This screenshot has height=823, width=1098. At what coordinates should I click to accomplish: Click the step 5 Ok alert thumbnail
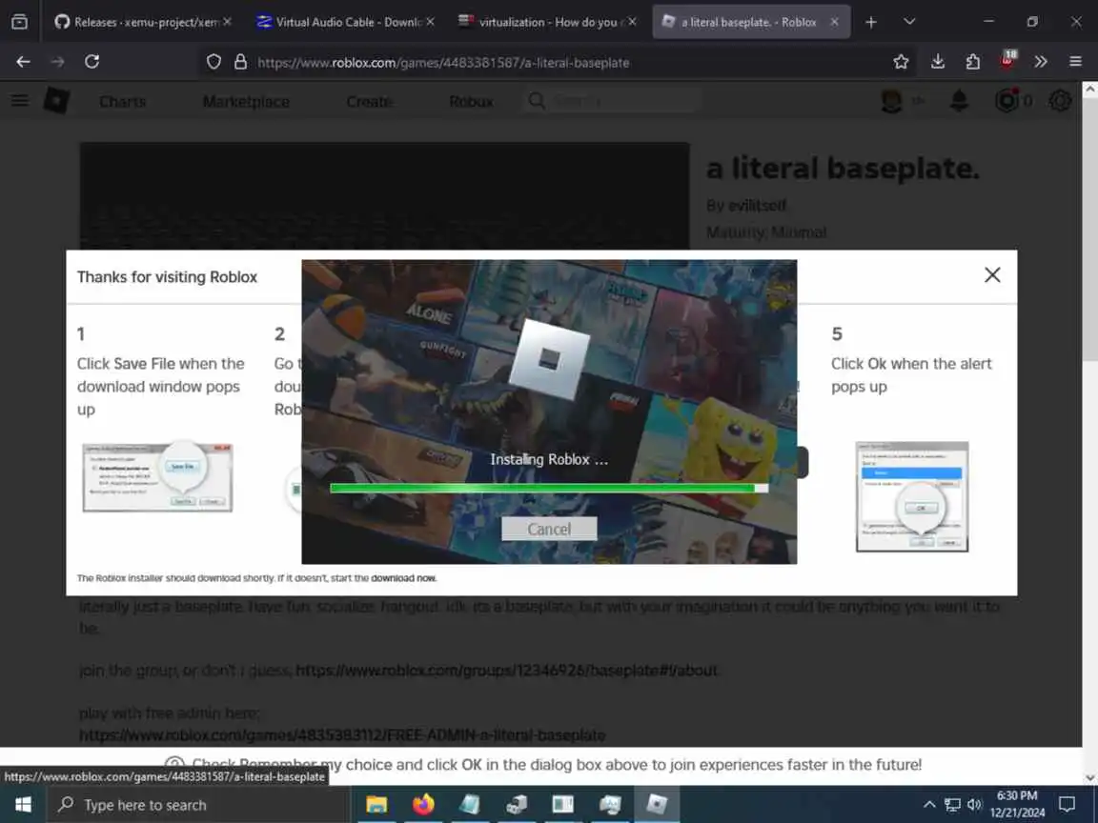912,496
